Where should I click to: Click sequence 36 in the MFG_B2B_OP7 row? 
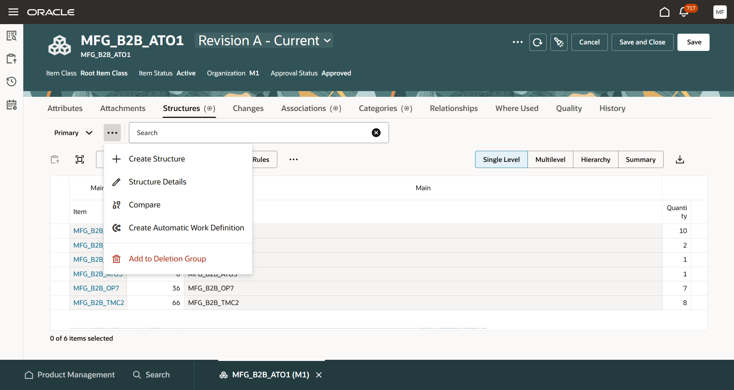155,288
